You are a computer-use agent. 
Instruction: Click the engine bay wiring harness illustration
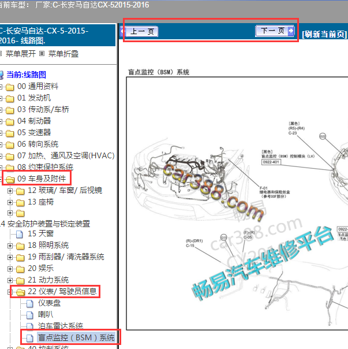(189, 178)
